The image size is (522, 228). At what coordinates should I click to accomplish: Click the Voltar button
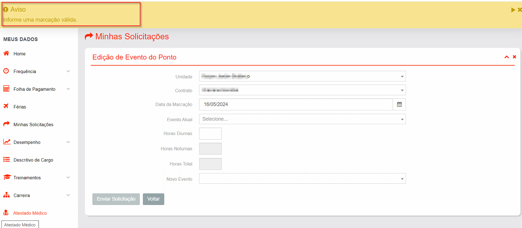coord(153,199)
